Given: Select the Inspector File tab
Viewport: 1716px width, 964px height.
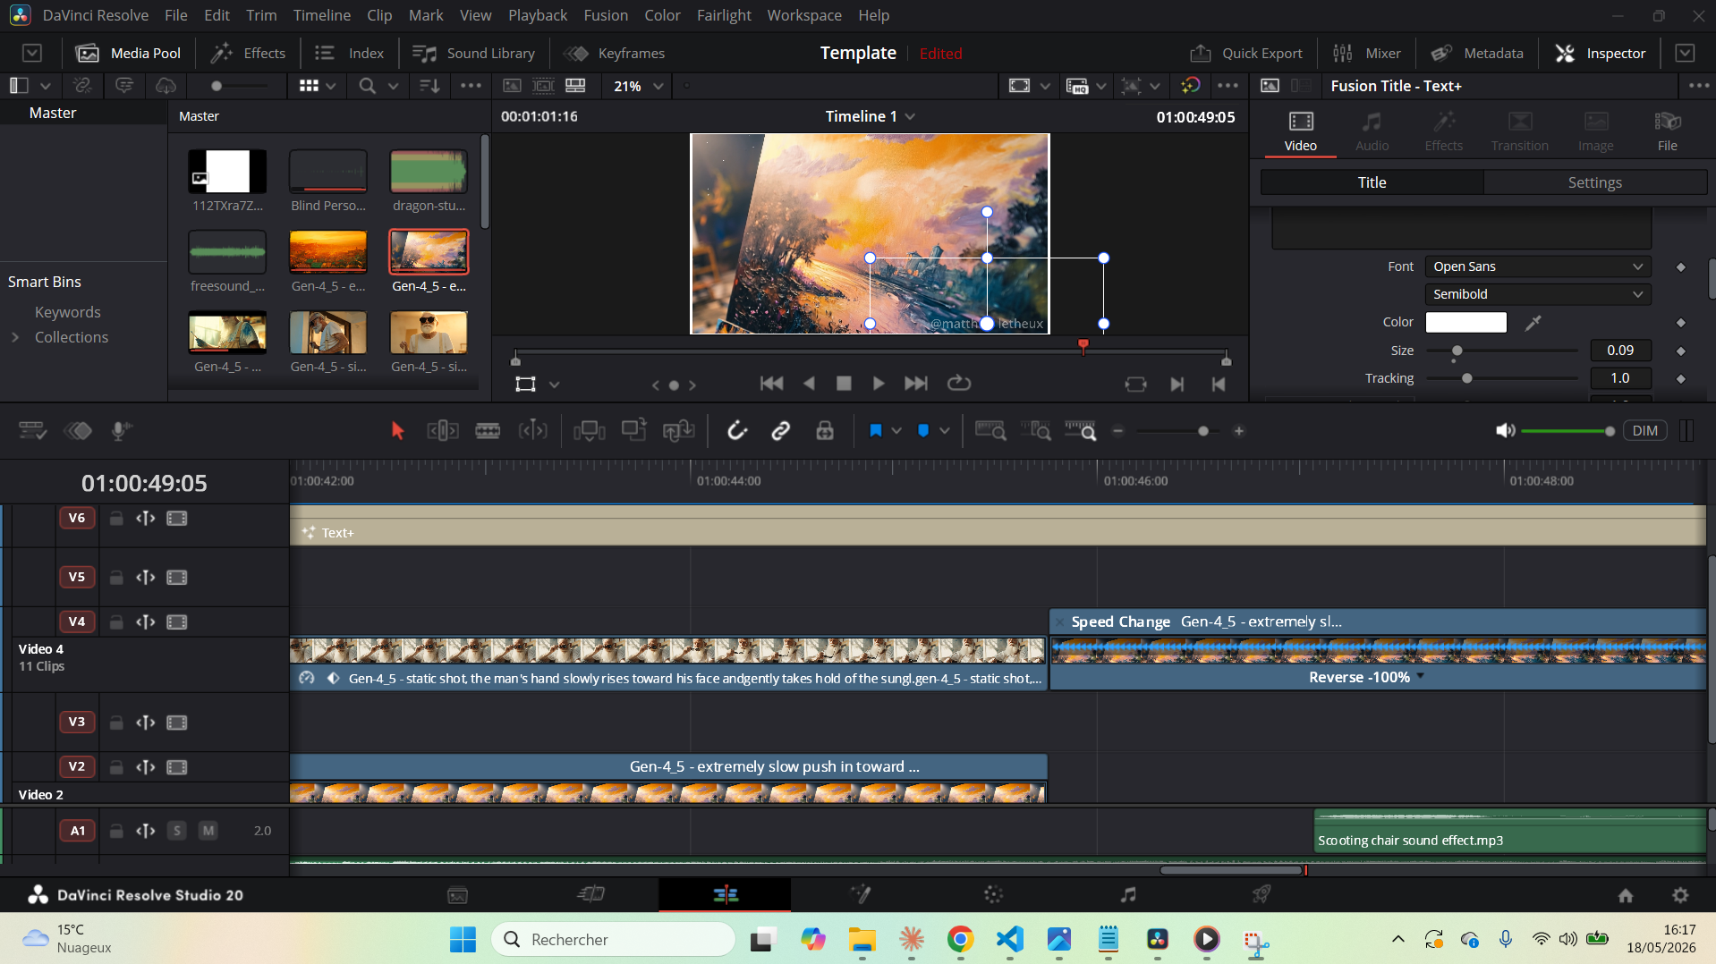Looking at the screenshot, I should click(x=1668, y=131).
